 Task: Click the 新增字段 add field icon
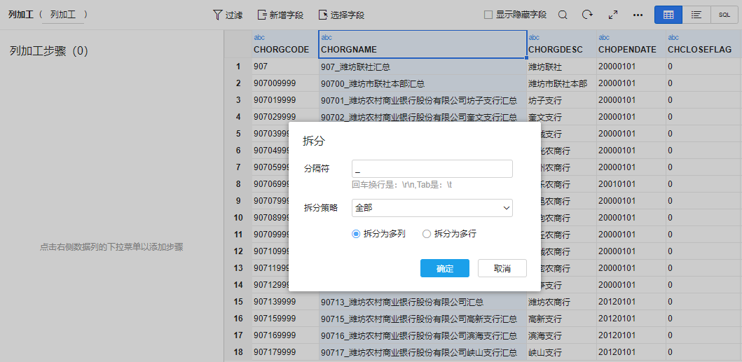point(262,15)
